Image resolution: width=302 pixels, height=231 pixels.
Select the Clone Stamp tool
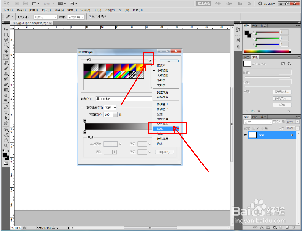[6, 73]
